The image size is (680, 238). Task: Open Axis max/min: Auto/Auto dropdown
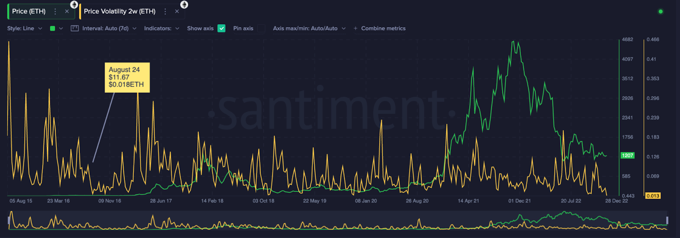click(309, 28)
